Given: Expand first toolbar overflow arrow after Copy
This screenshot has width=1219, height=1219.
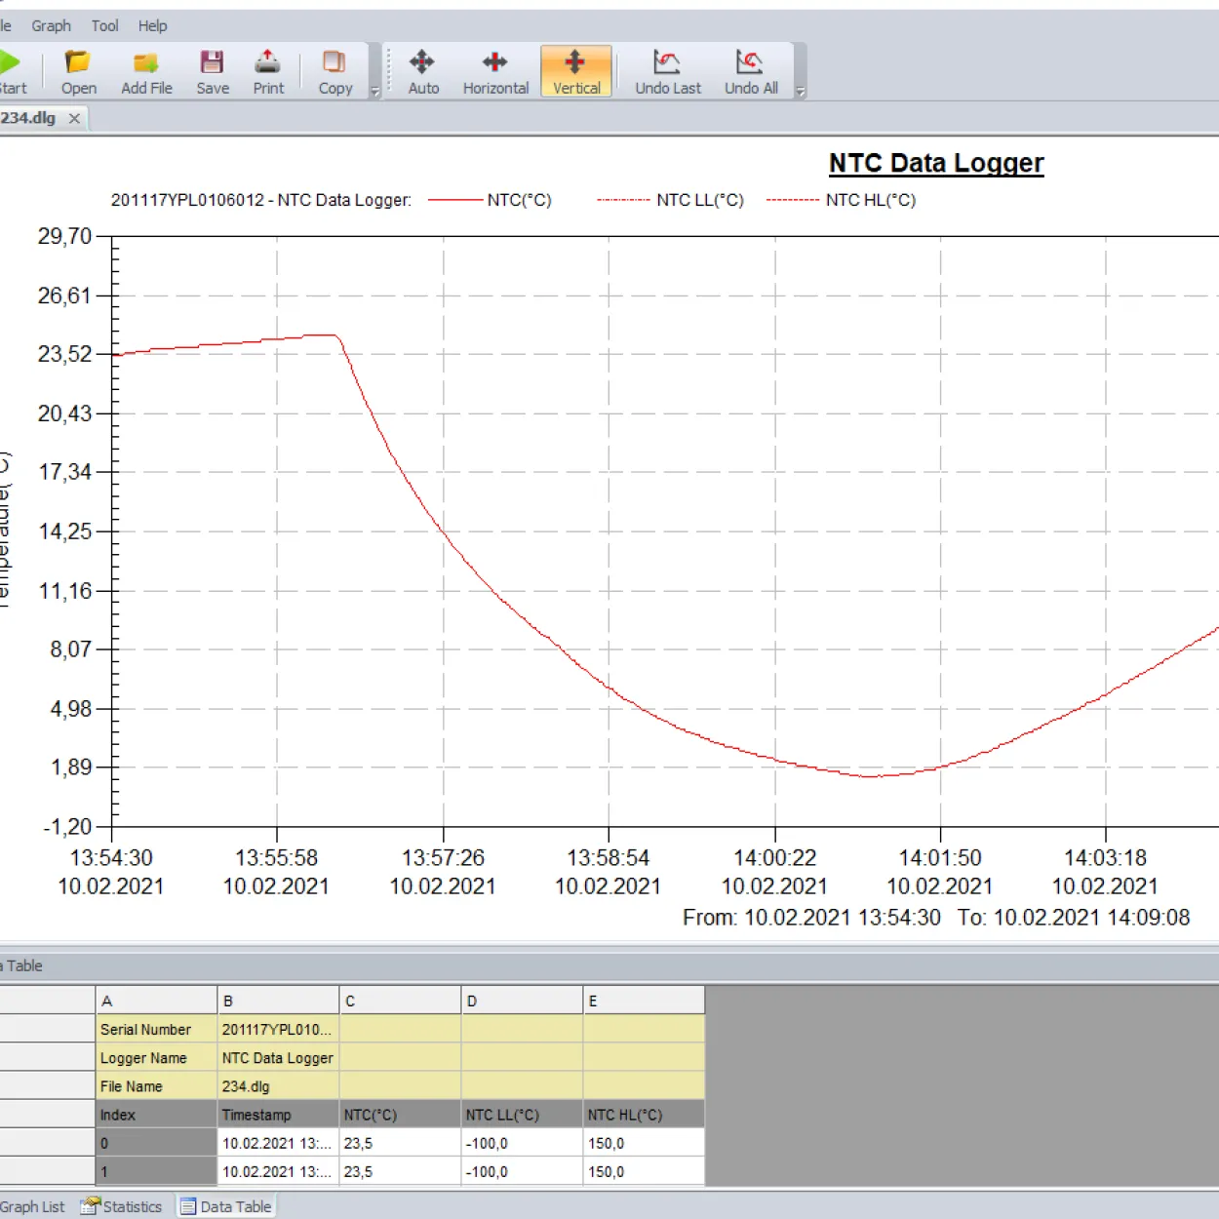Looking at the screenshot, I should [375, 92].
